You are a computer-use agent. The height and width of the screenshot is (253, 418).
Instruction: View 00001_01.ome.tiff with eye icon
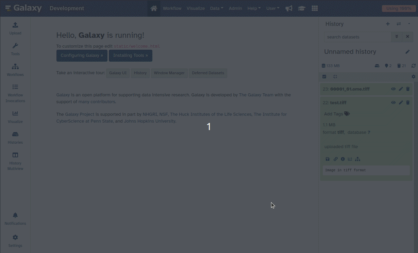393,89
